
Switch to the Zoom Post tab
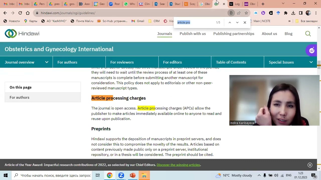point(115,4)
